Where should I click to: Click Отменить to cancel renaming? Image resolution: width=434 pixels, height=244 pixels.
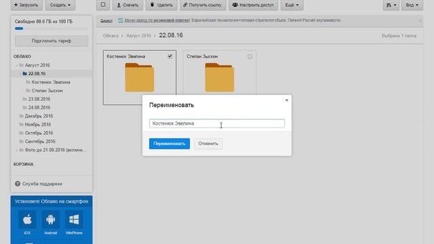point(208,144)
